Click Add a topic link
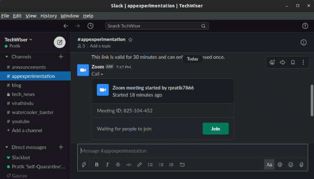The width and height of the screenshot is (314, 179). [x=100, y=46]
